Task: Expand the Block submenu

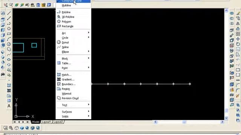Action: (73, 58)
